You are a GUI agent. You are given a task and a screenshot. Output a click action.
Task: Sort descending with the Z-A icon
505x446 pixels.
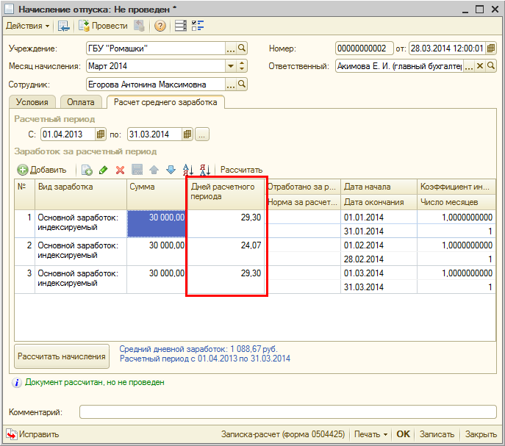(206, 170)
